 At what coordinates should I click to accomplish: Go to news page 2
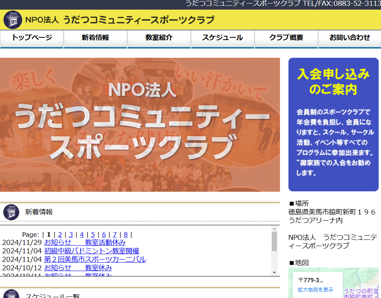point(60,234)
